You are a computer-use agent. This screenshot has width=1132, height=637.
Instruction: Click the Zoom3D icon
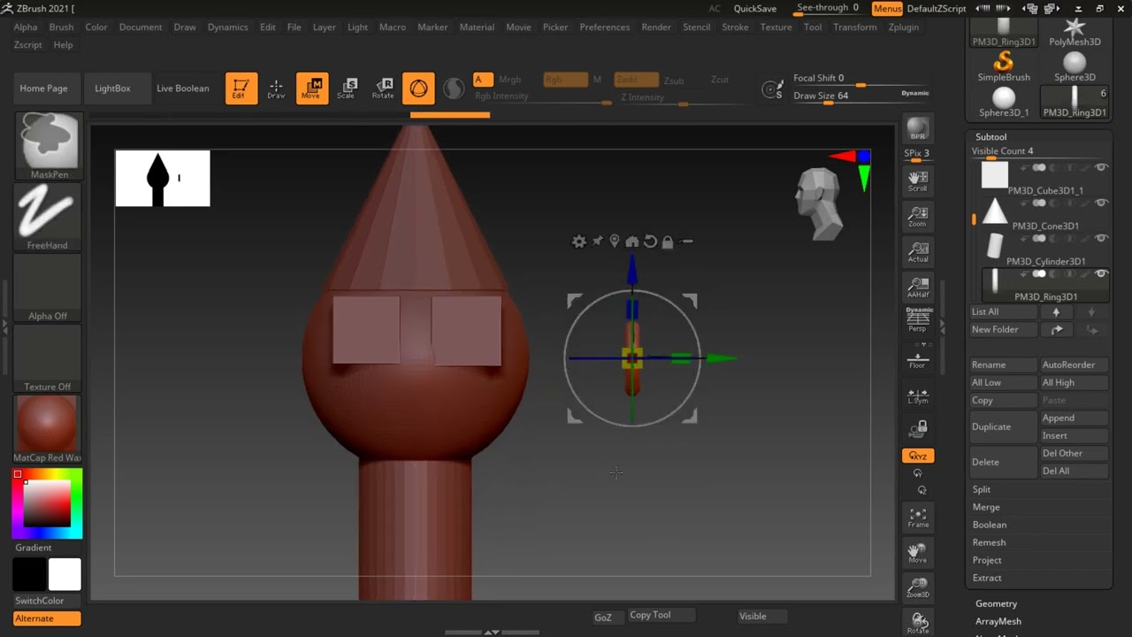tap(918, 588)
